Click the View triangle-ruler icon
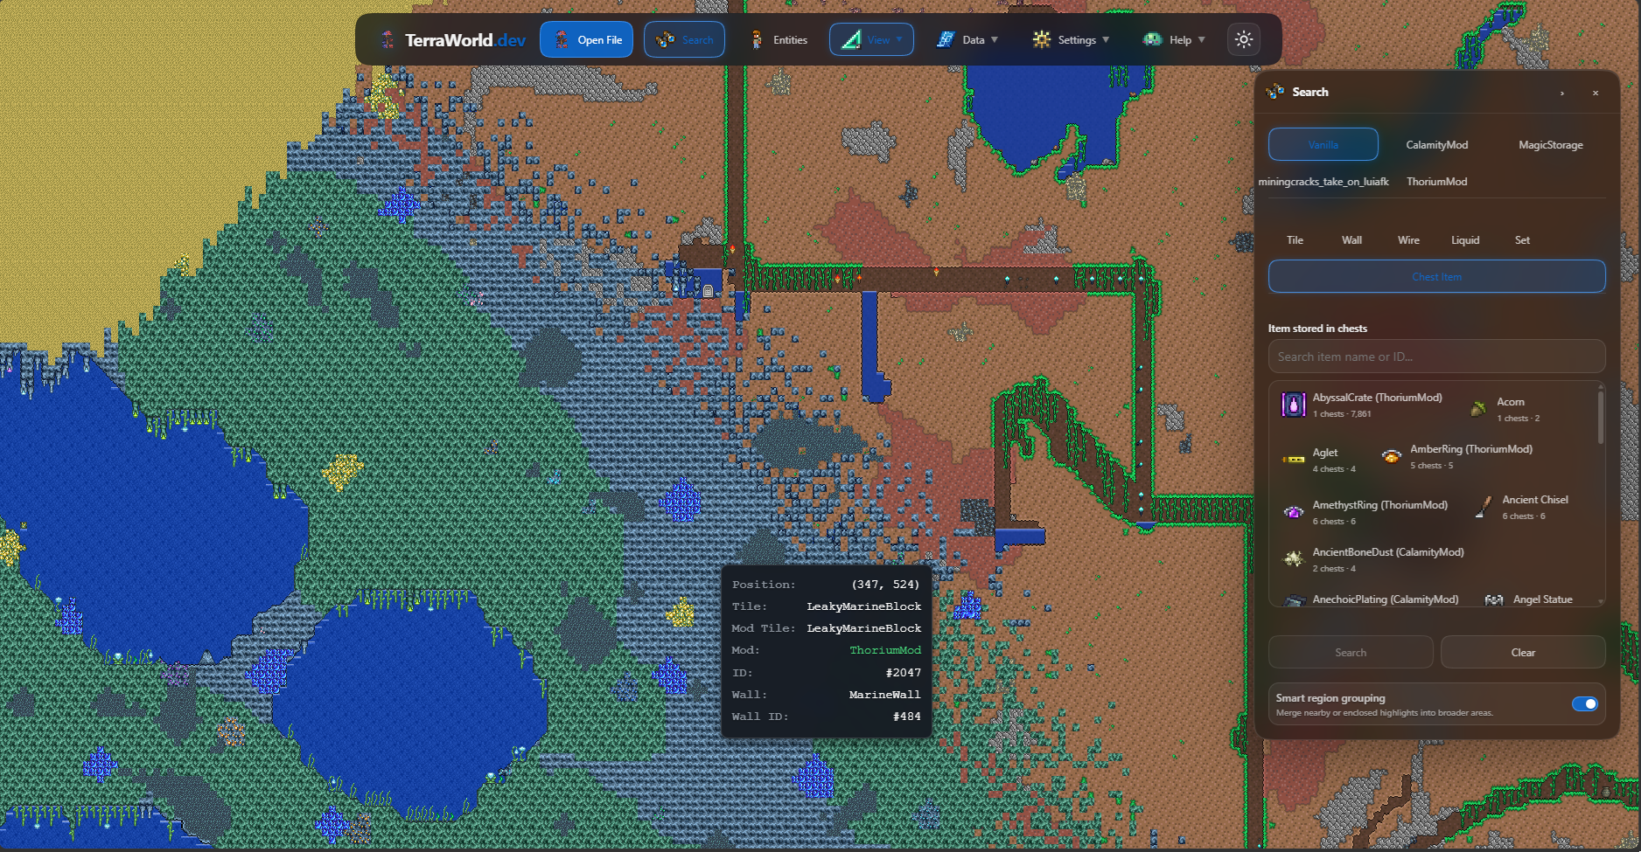Viewport: 1641px width, 852px height. pos(851,39)
